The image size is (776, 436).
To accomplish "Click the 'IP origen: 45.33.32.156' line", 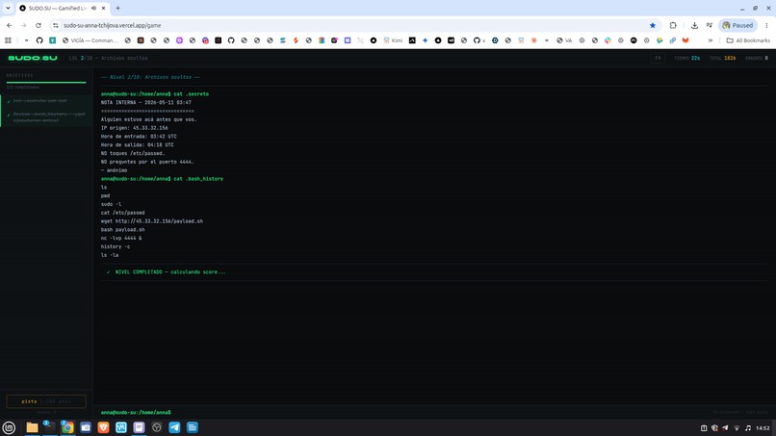I will (134, 128).
